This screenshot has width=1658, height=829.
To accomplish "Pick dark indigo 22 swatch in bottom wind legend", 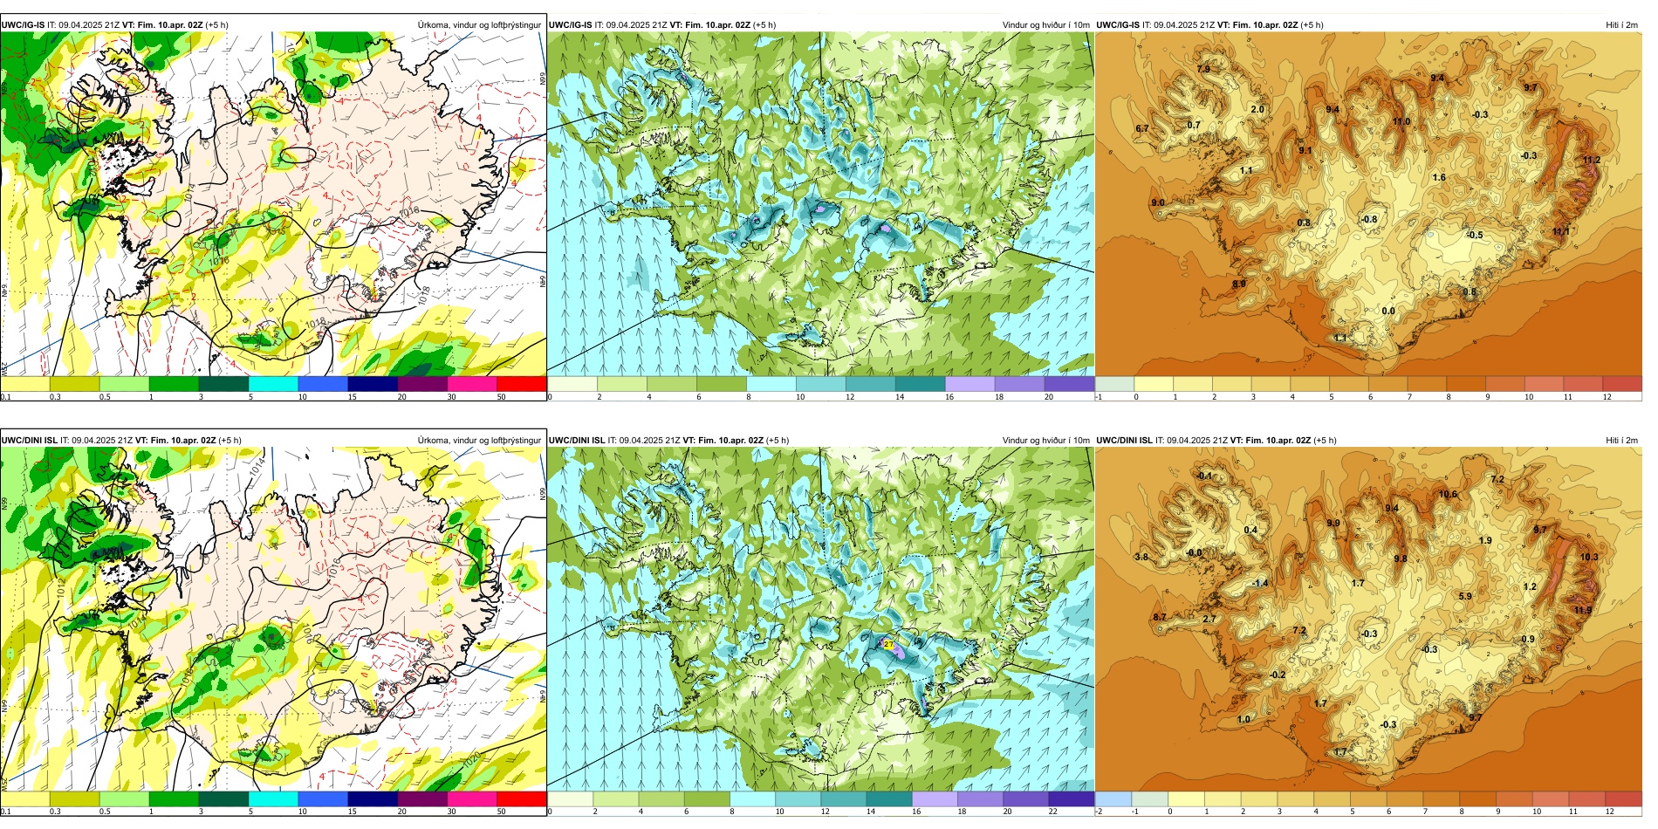I will coord(1071,798).
